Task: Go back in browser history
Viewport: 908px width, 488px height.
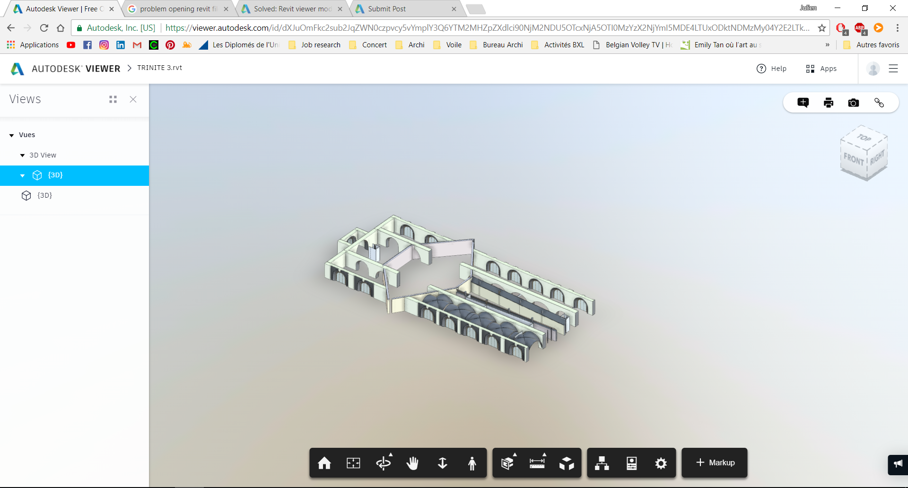Action: tap(11, 28)
